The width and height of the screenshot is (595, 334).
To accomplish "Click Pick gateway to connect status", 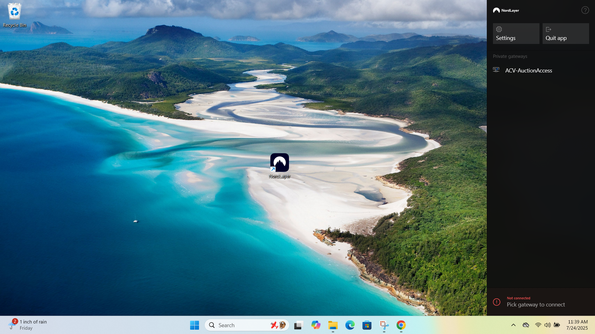I will point(535,305).
